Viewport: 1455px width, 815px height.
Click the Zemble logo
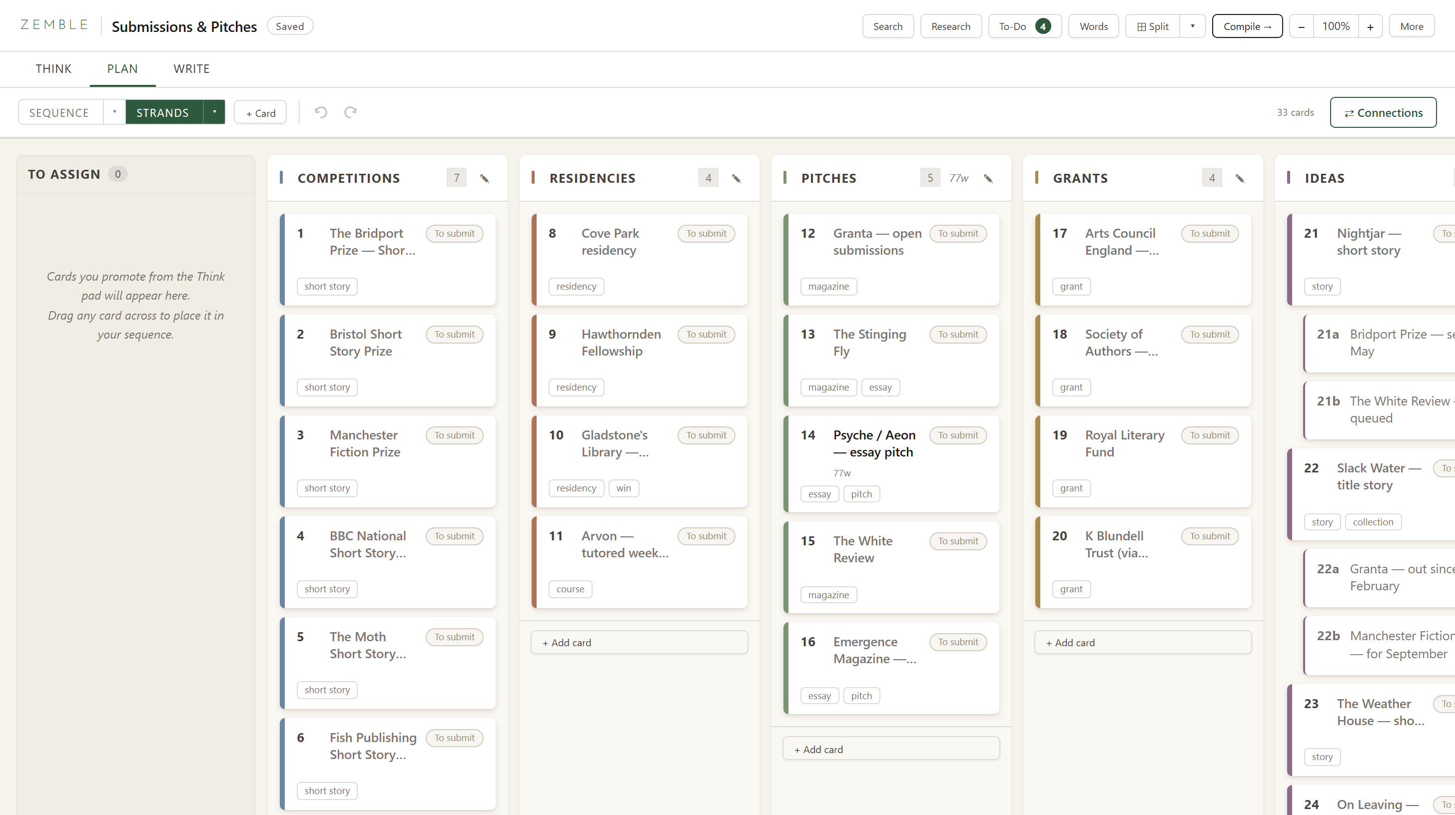[54, 25]
